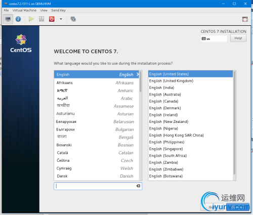Screen dimensions: 253x215
Task: Choose English (Hong Kong SAR China) locale
Action: click(191, 135)
